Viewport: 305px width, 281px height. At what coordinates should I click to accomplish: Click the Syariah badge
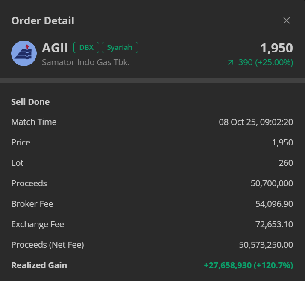(120, 47)
